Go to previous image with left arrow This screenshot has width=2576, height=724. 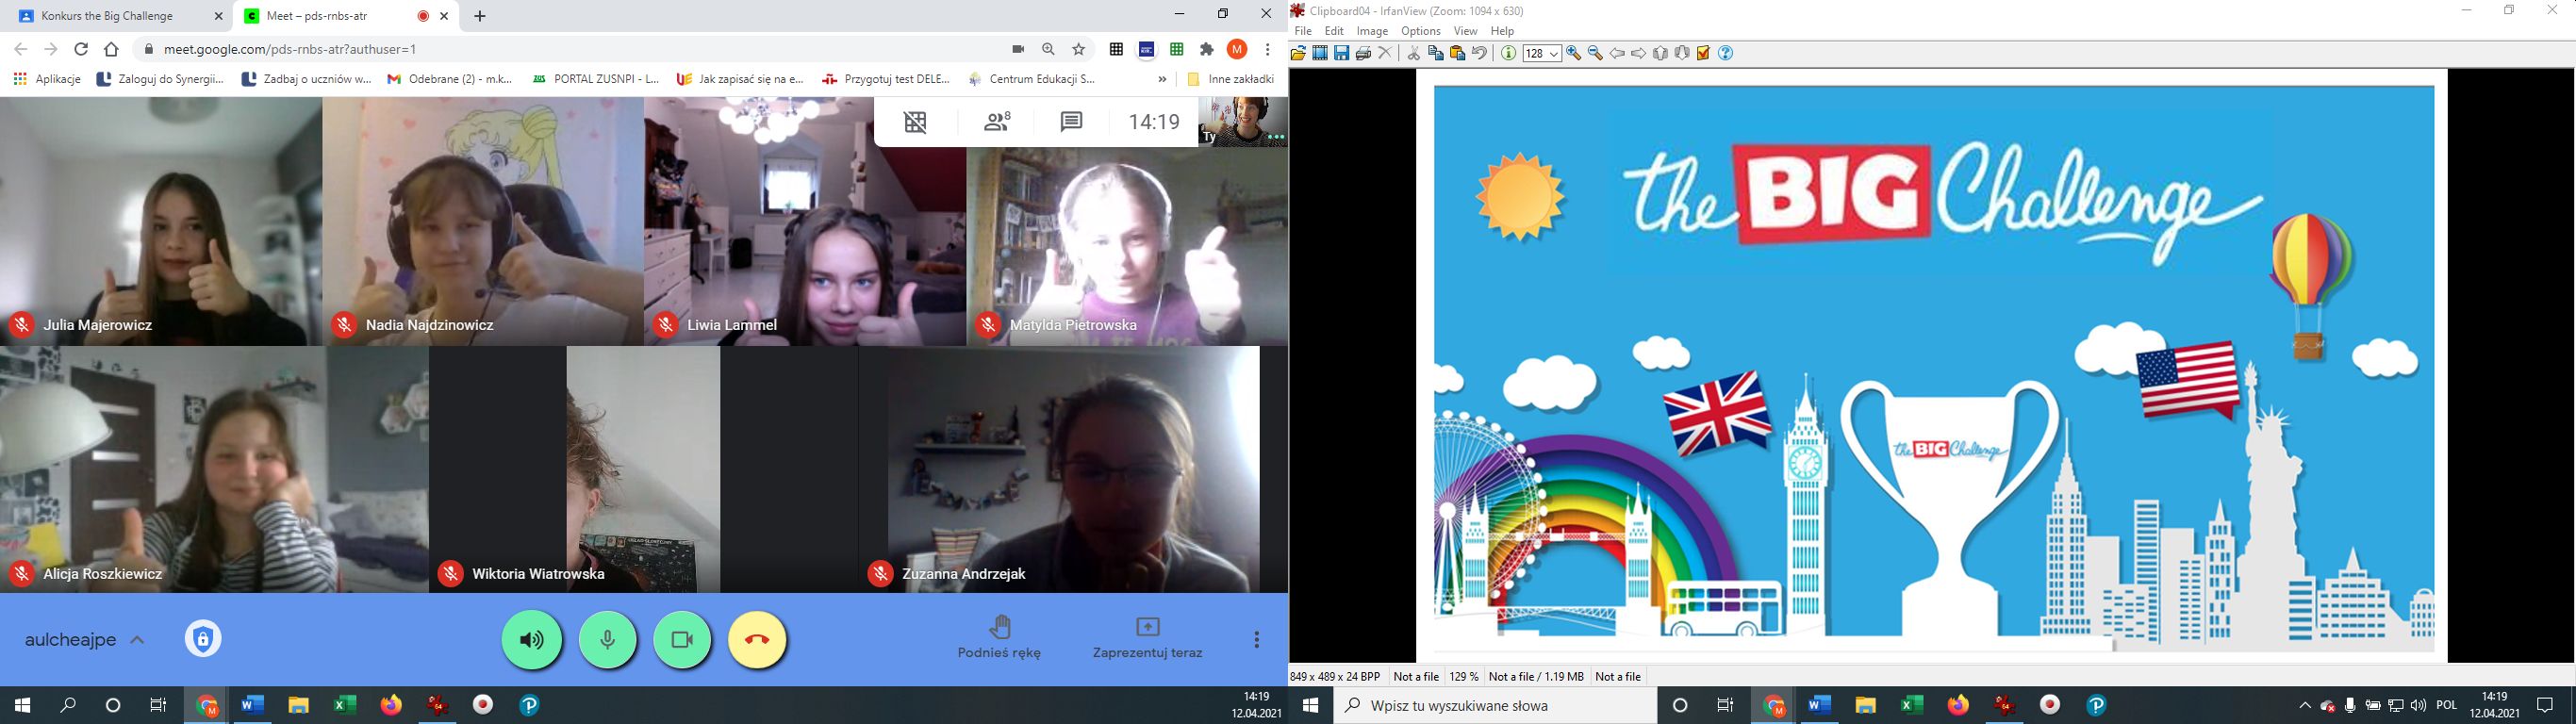point(1617,53)
